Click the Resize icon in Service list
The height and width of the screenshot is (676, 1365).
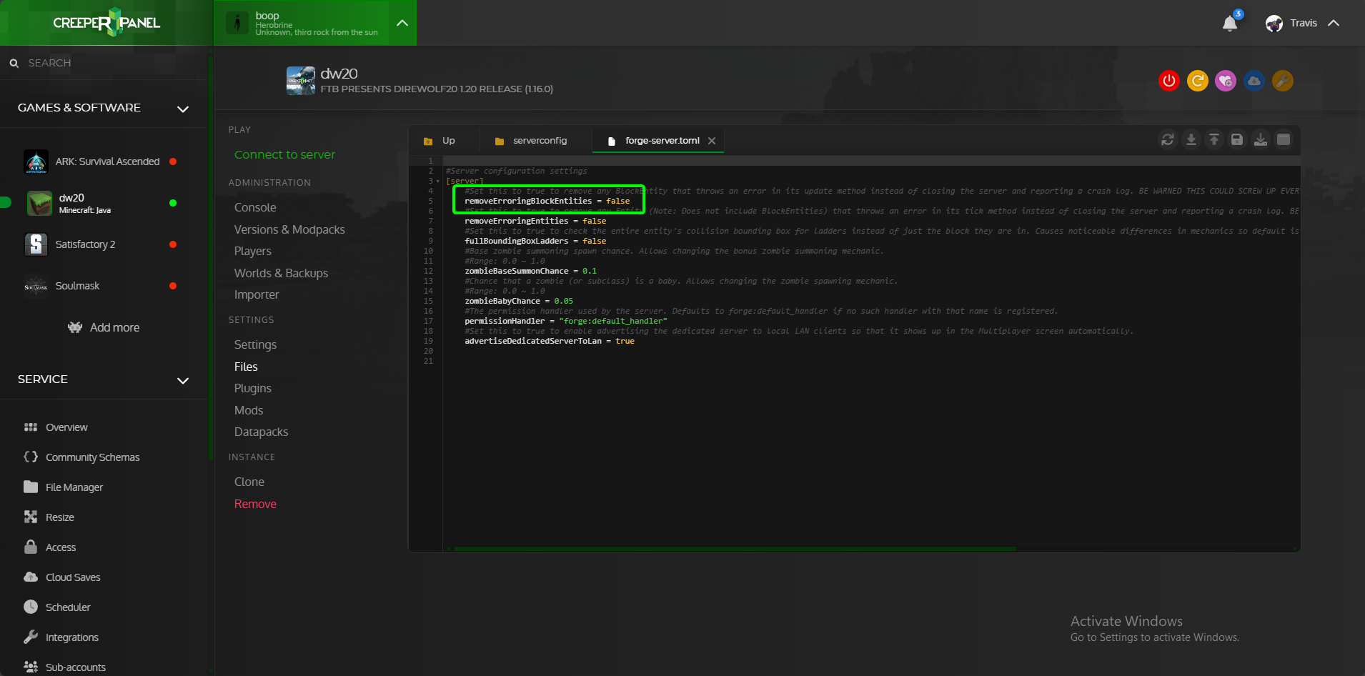pyautogui.click(x=31, y=517)
